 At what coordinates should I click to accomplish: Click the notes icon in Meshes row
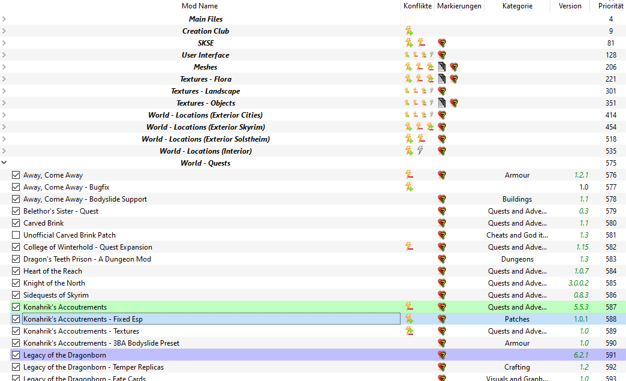[441, 67]
